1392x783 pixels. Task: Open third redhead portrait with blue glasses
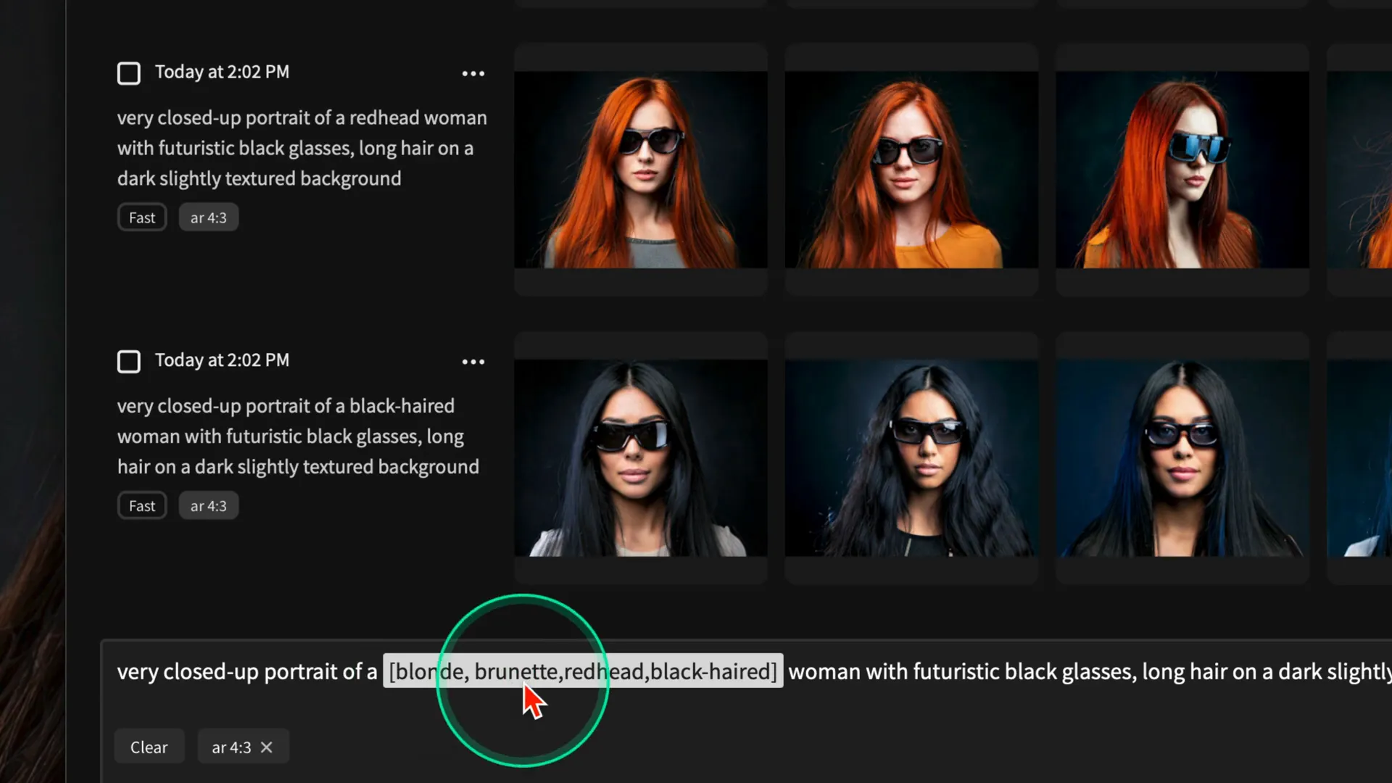1182,170
